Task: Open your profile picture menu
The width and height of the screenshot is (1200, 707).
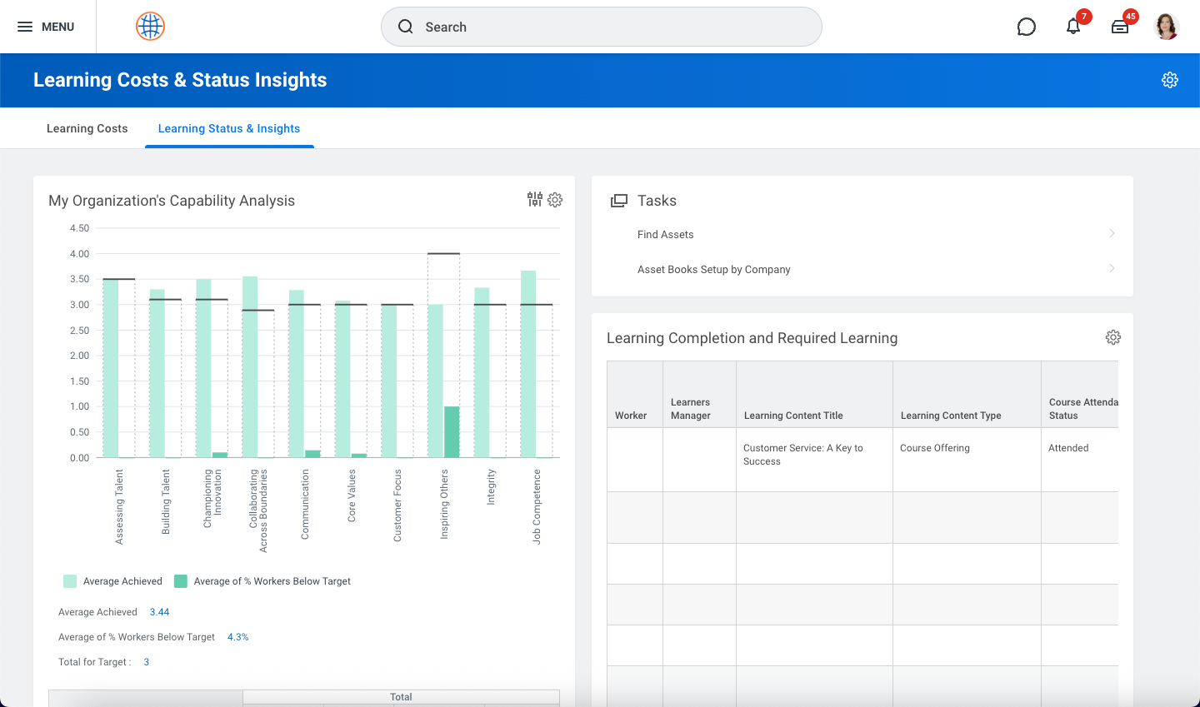Action: (1167, 26)
